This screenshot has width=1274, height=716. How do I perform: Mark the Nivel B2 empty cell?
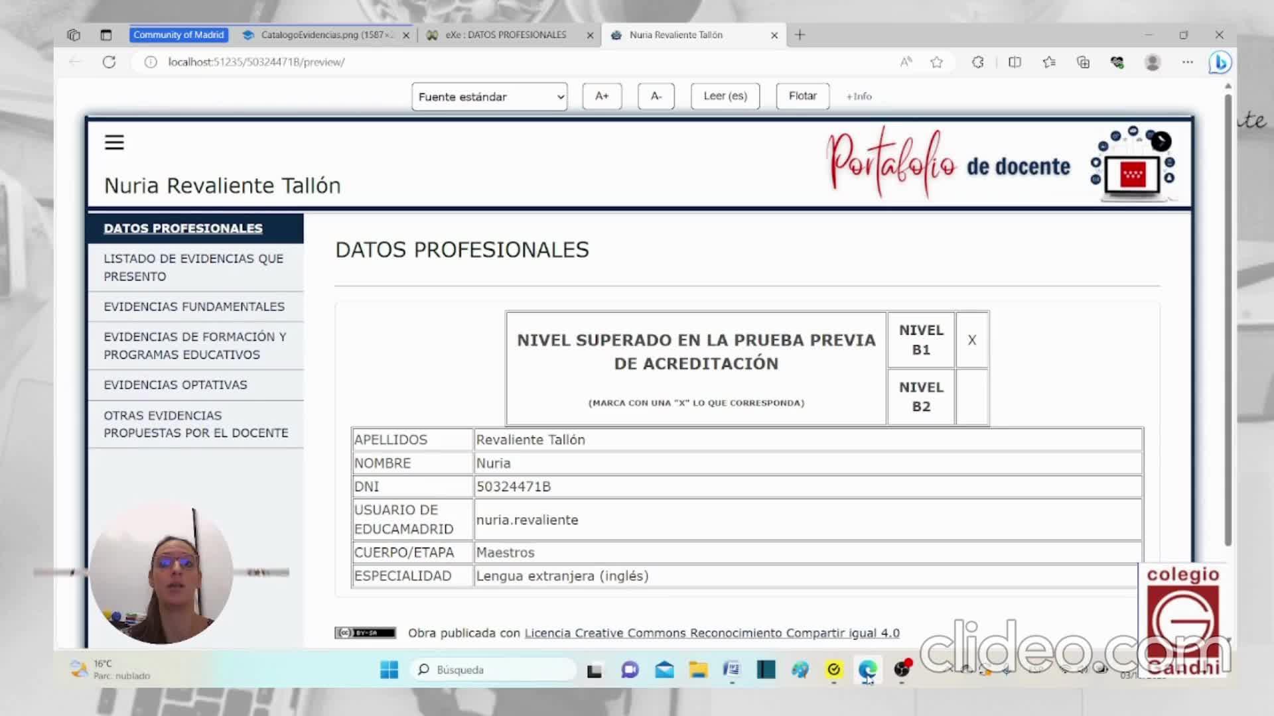tap(971, 396)
